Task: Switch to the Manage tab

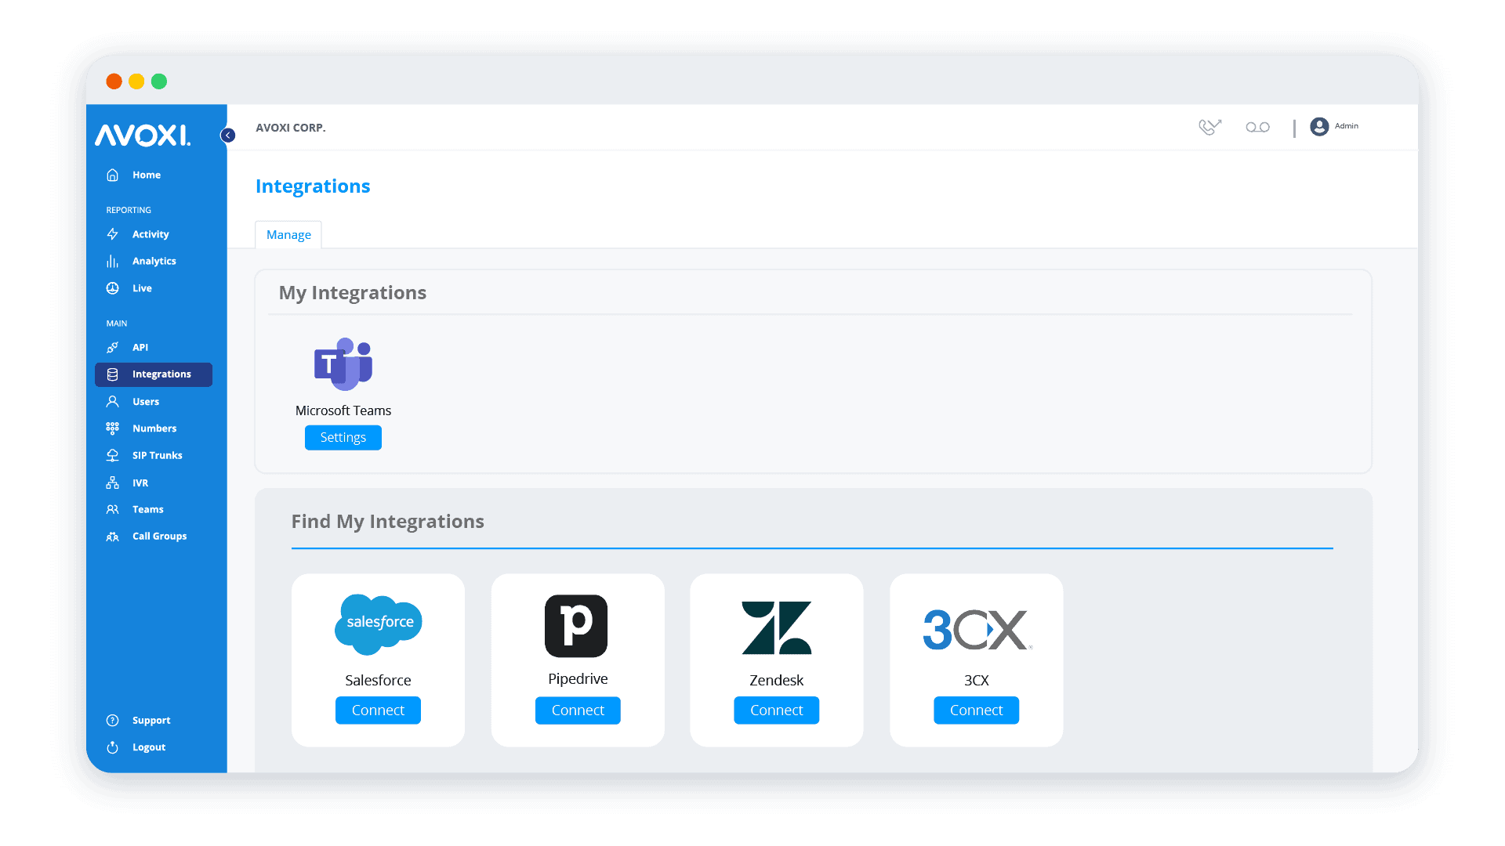Action: tap(288, 234)
